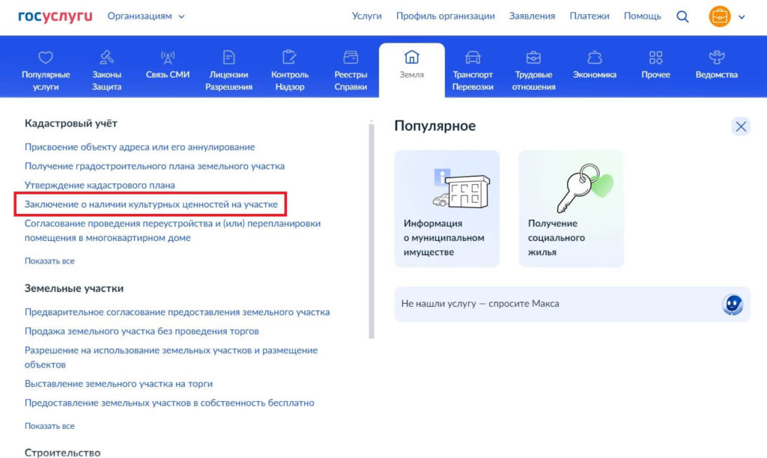The width and height of the screenshot is (767, 458).
Task: Open Предварительное согласование предоставления земельного участка
Action: coord(177,312)
